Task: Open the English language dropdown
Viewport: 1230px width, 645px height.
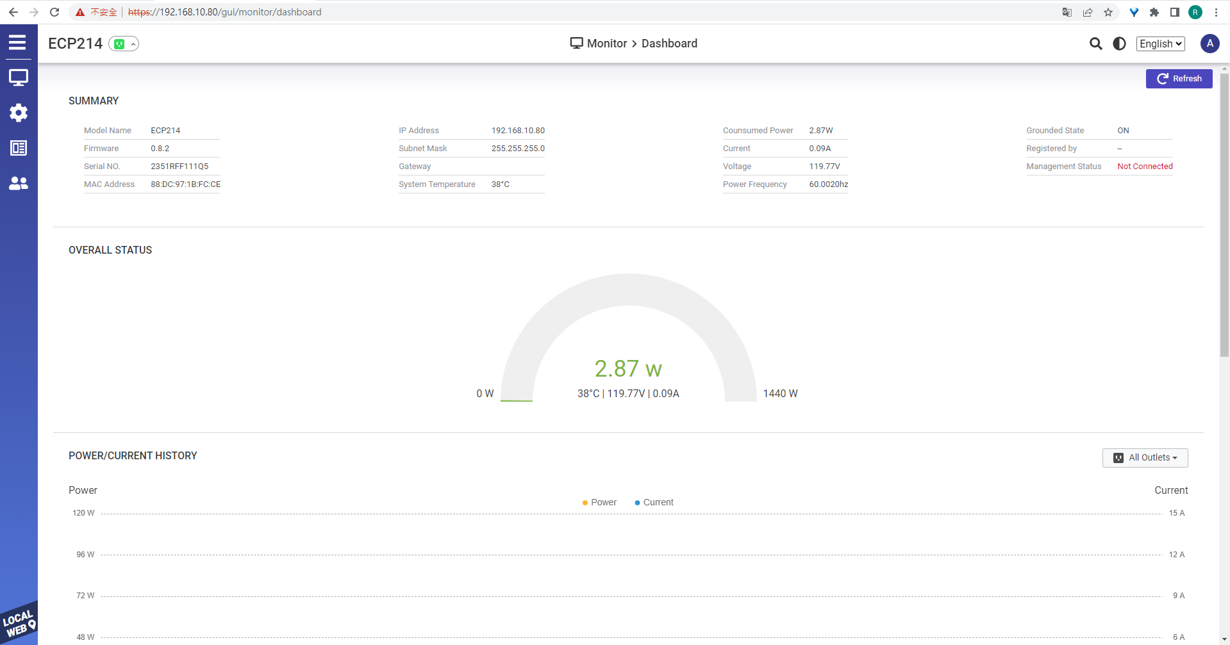Action: tap(1160, 44)
